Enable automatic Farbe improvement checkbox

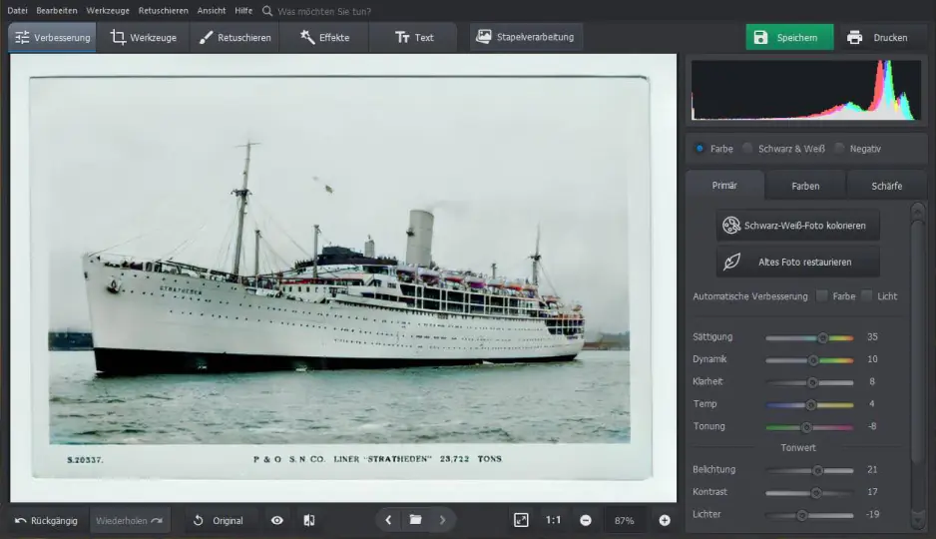[x=822, y=296]
